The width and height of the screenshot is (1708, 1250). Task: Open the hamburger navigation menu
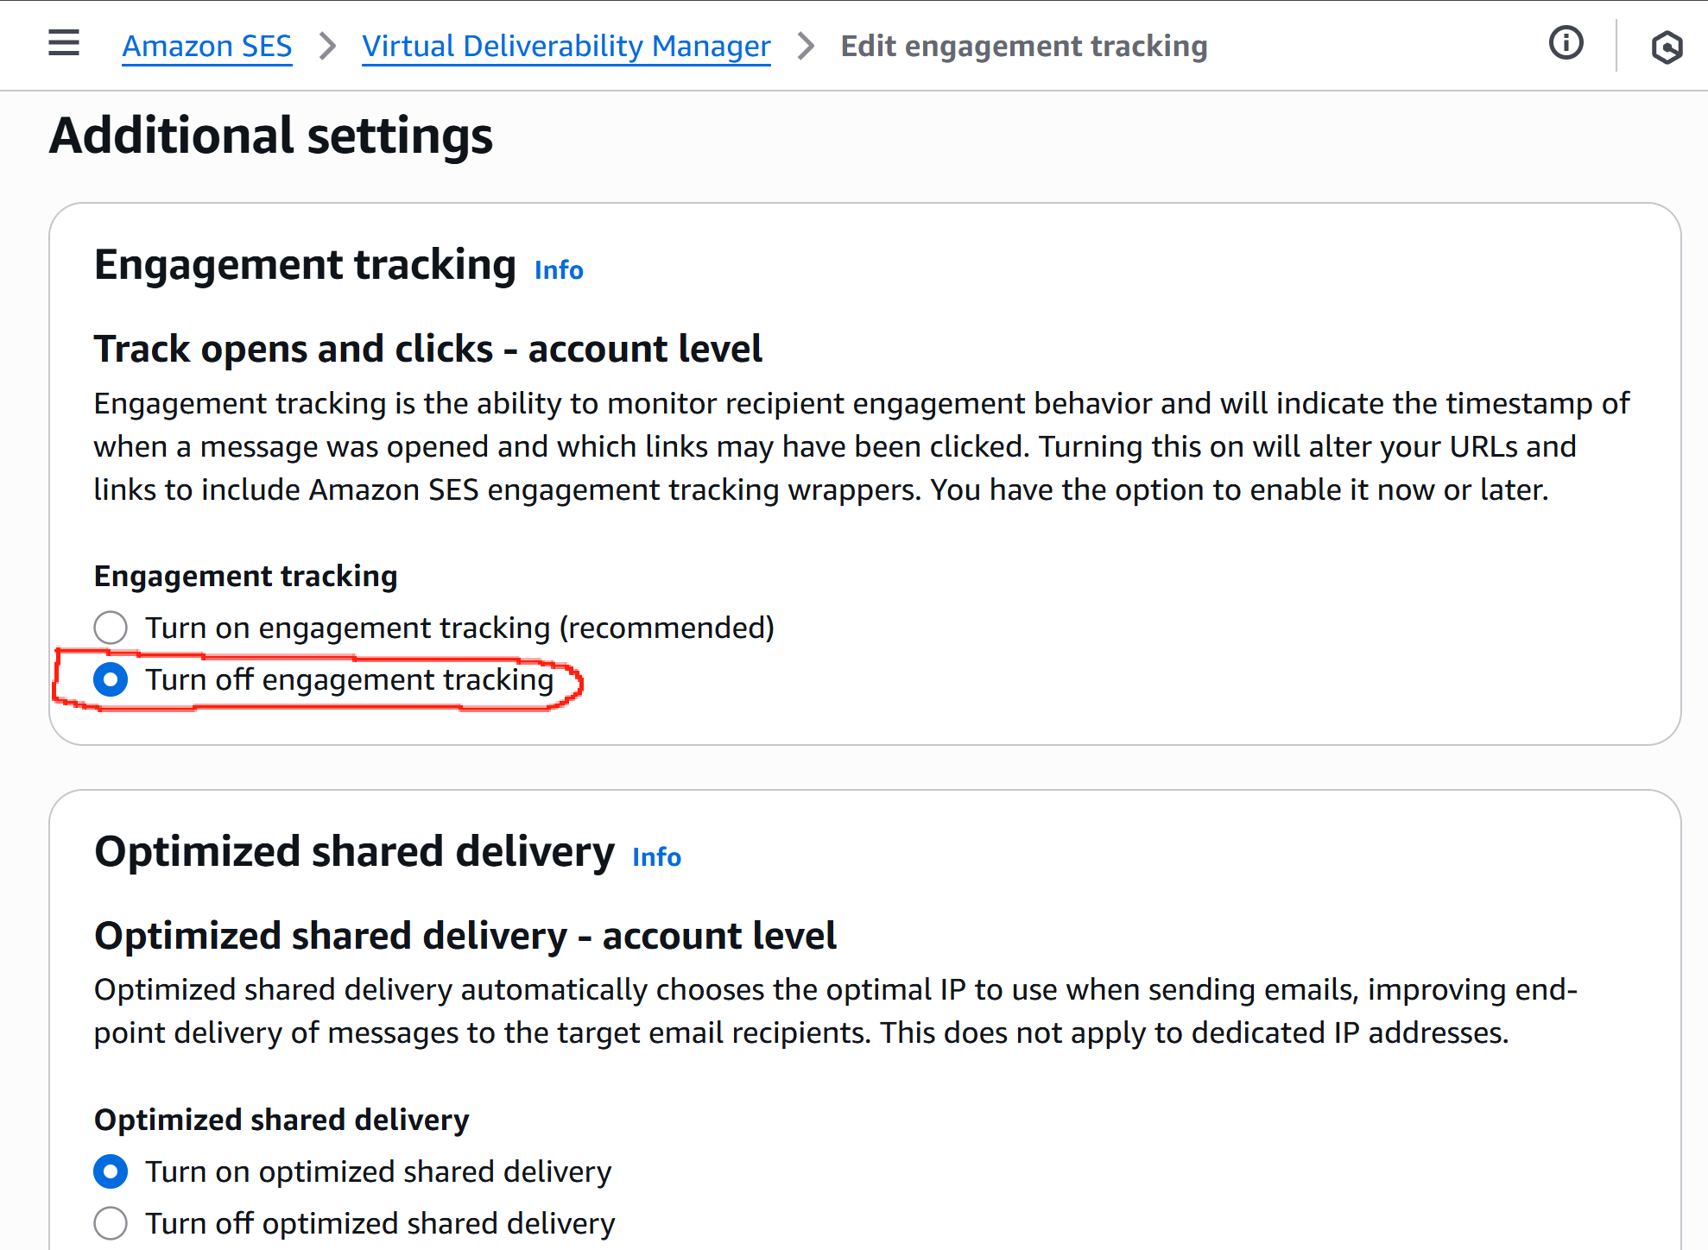point(64,43)
